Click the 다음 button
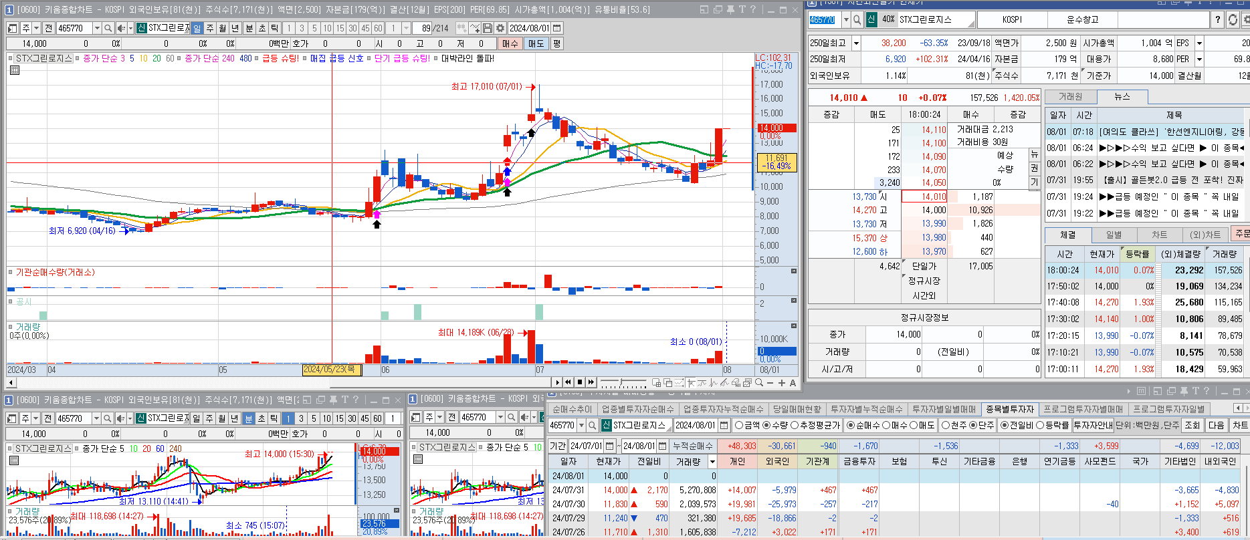 (1217, 425)
